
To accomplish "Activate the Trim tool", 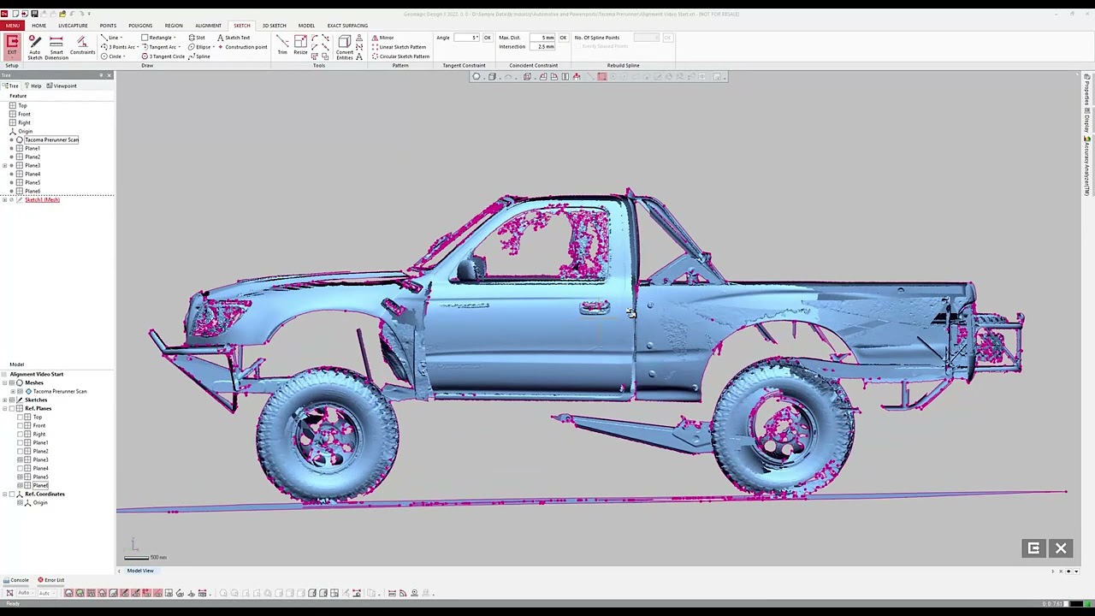I will (282, 46).
